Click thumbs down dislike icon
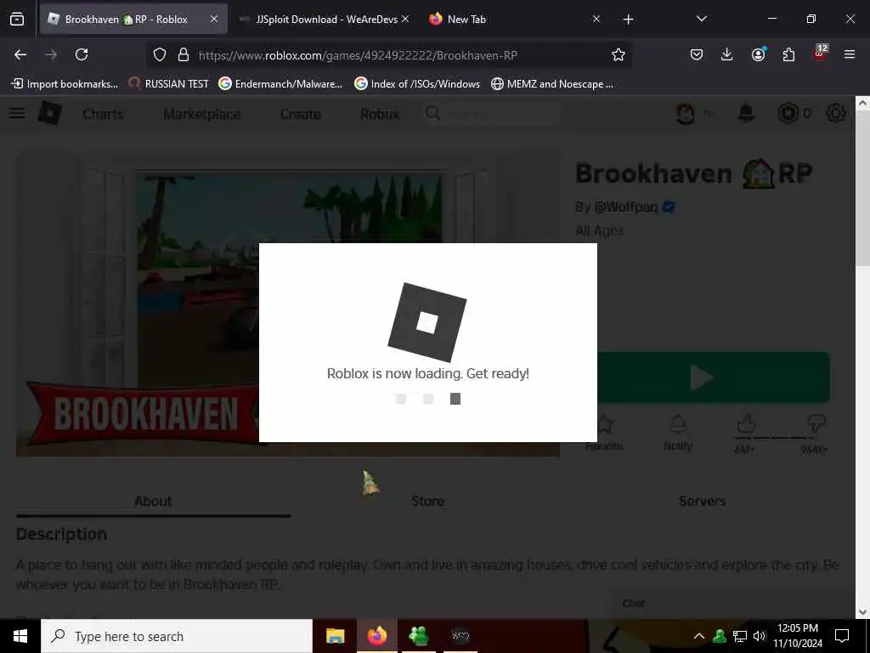 816,425
